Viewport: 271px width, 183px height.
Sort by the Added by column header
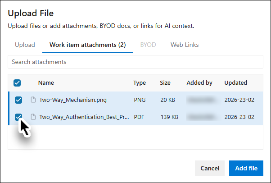click(x=199, y=83)
